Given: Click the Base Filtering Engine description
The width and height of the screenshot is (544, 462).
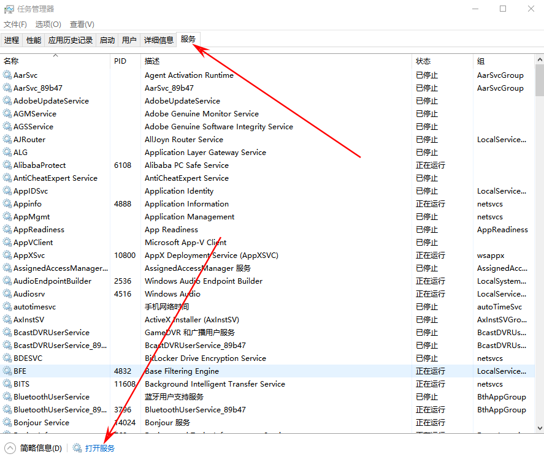Looking at the screenshot, I should tap(182, 371).
